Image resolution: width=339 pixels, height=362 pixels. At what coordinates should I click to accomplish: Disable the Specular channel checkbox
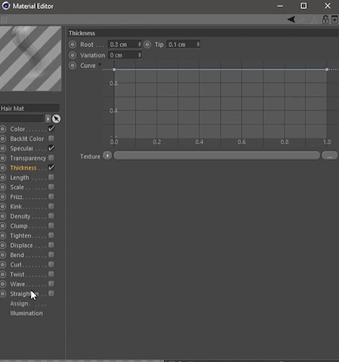(x=51, y=148)
